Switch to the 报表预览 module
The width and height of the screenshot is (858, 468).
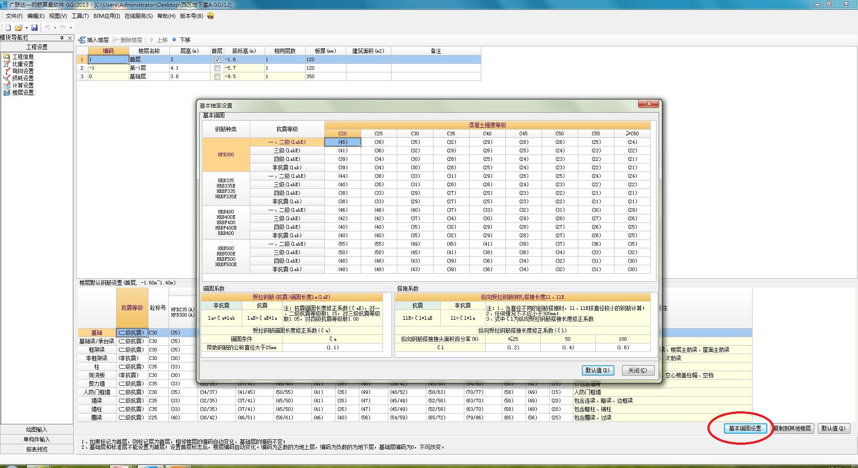click(x=37, y=449)
